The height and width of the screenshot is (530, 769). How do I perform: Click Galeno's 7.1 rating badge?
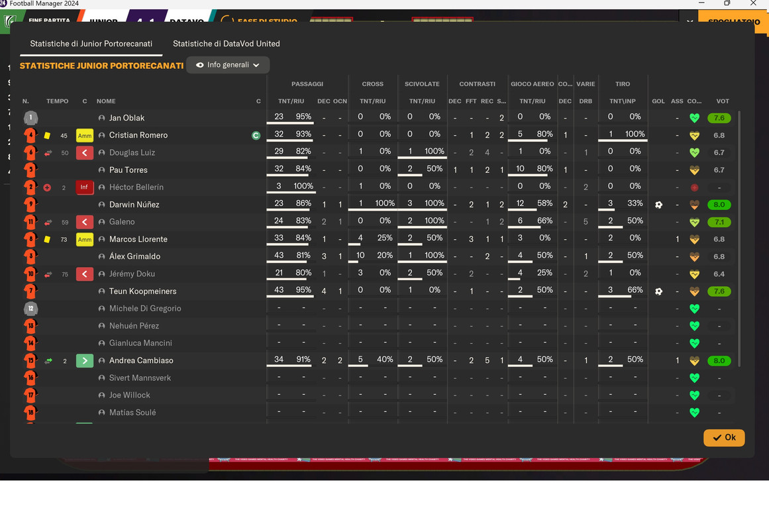coord(719,222)
